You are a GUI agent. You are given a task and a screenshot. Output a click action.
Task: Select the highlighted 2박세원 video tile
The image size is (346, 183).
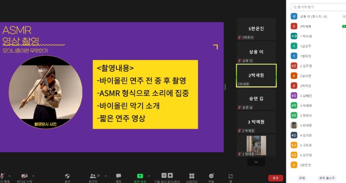(256, 76)
